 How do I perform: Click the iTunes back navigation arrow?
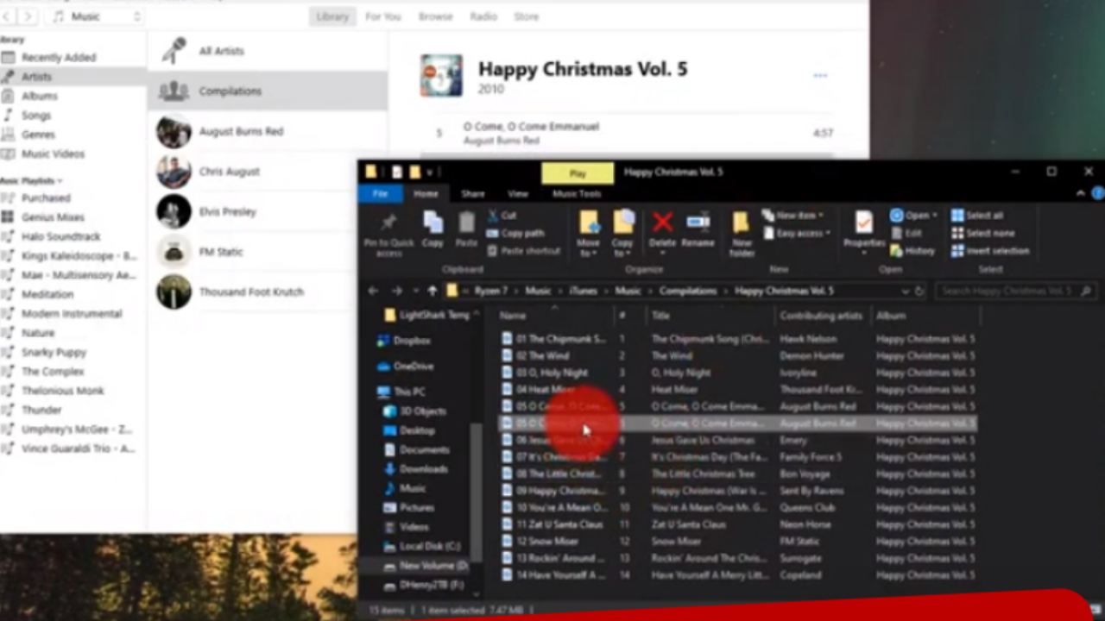(7, 16)
